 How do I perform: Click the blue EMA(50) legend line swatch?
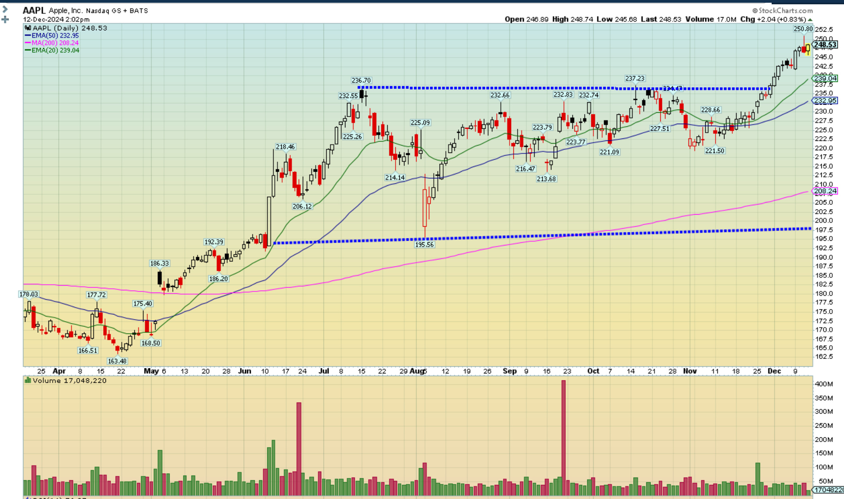[x=28, y=36]
